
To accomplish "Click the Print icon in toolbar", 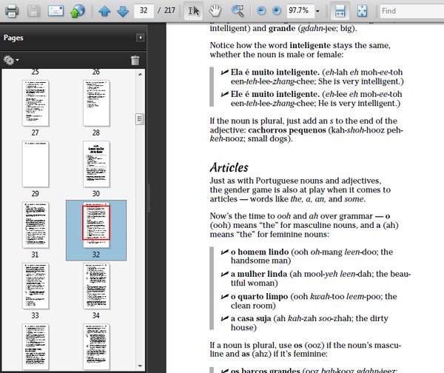I will (12, 11).
